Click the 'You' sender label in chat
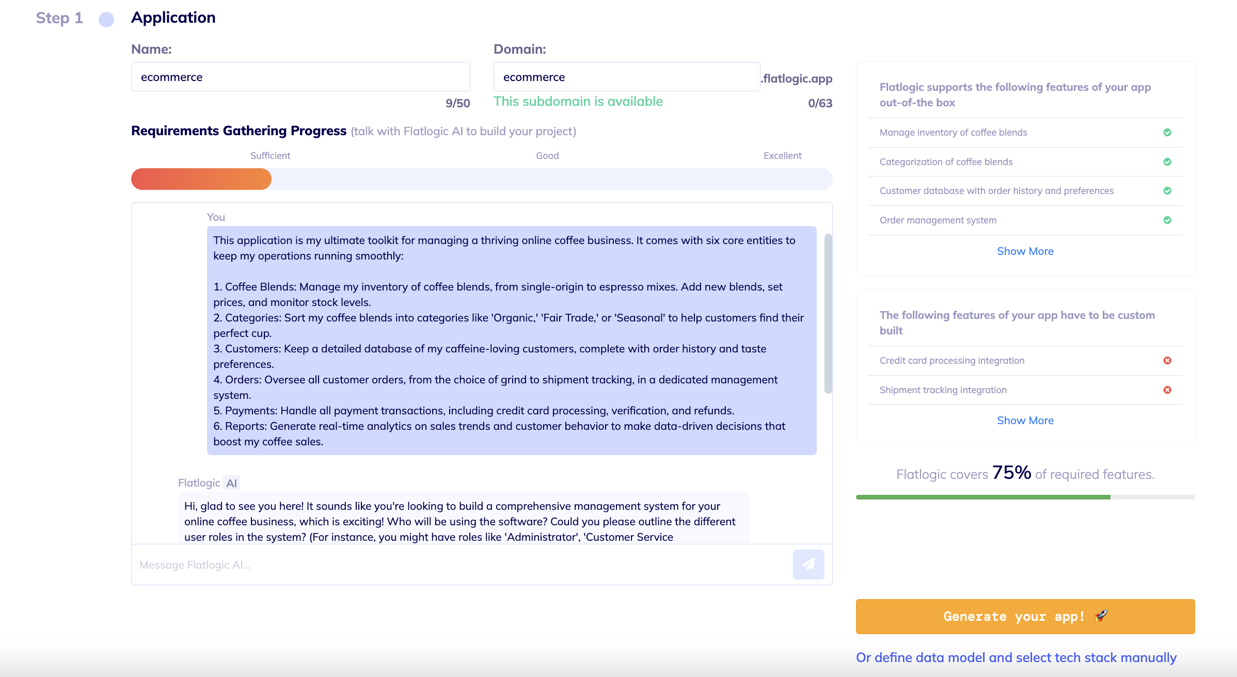The width and height of the screenshot is (1237, 677). (x=216, y=217)
